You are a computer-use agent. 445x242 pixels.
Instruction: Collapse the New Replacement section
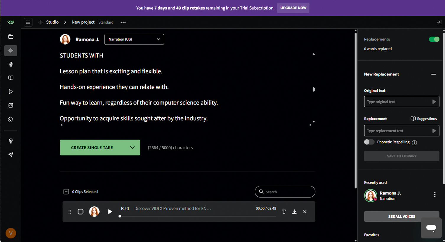tap(433, 74)
